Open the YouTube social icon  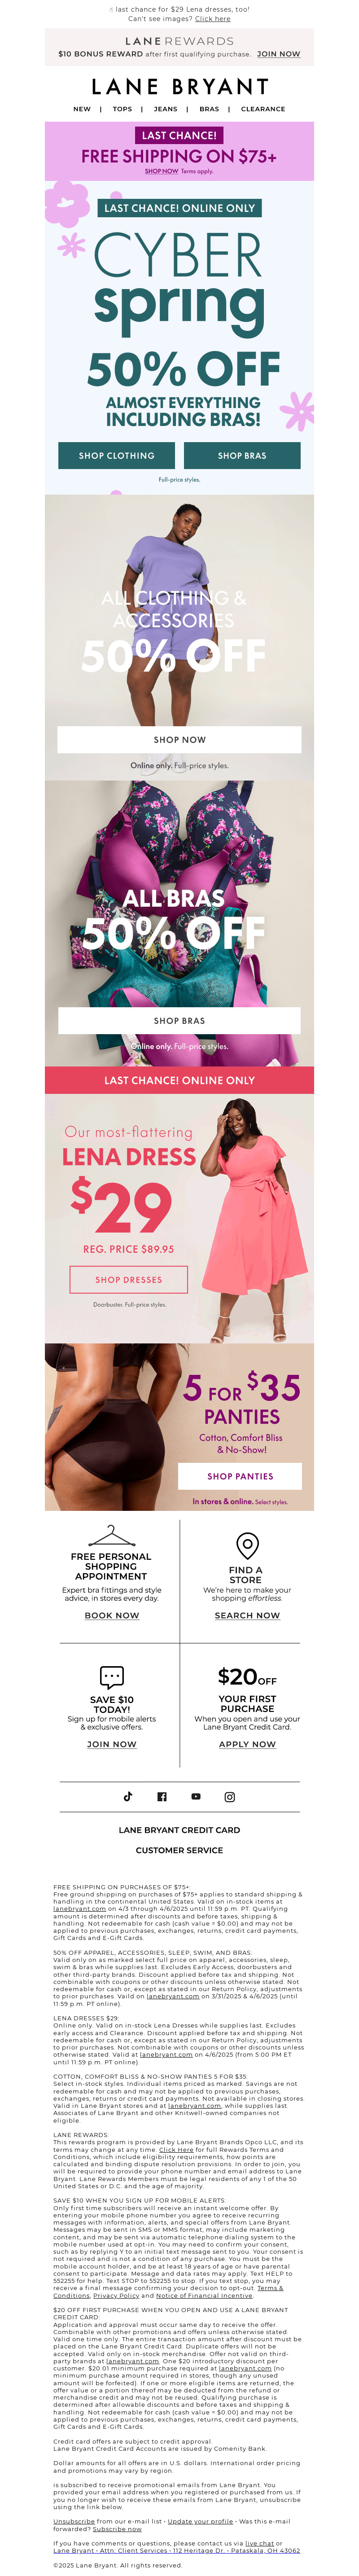click(x=196, y=1796)
